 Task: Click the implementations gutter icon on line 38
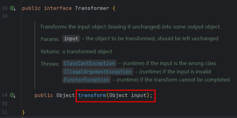coord(12,8)
